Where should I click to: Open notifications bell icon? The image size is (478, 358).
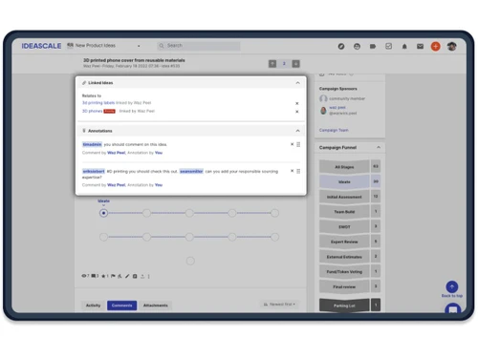pyautogui.click(x=404, y=47)
